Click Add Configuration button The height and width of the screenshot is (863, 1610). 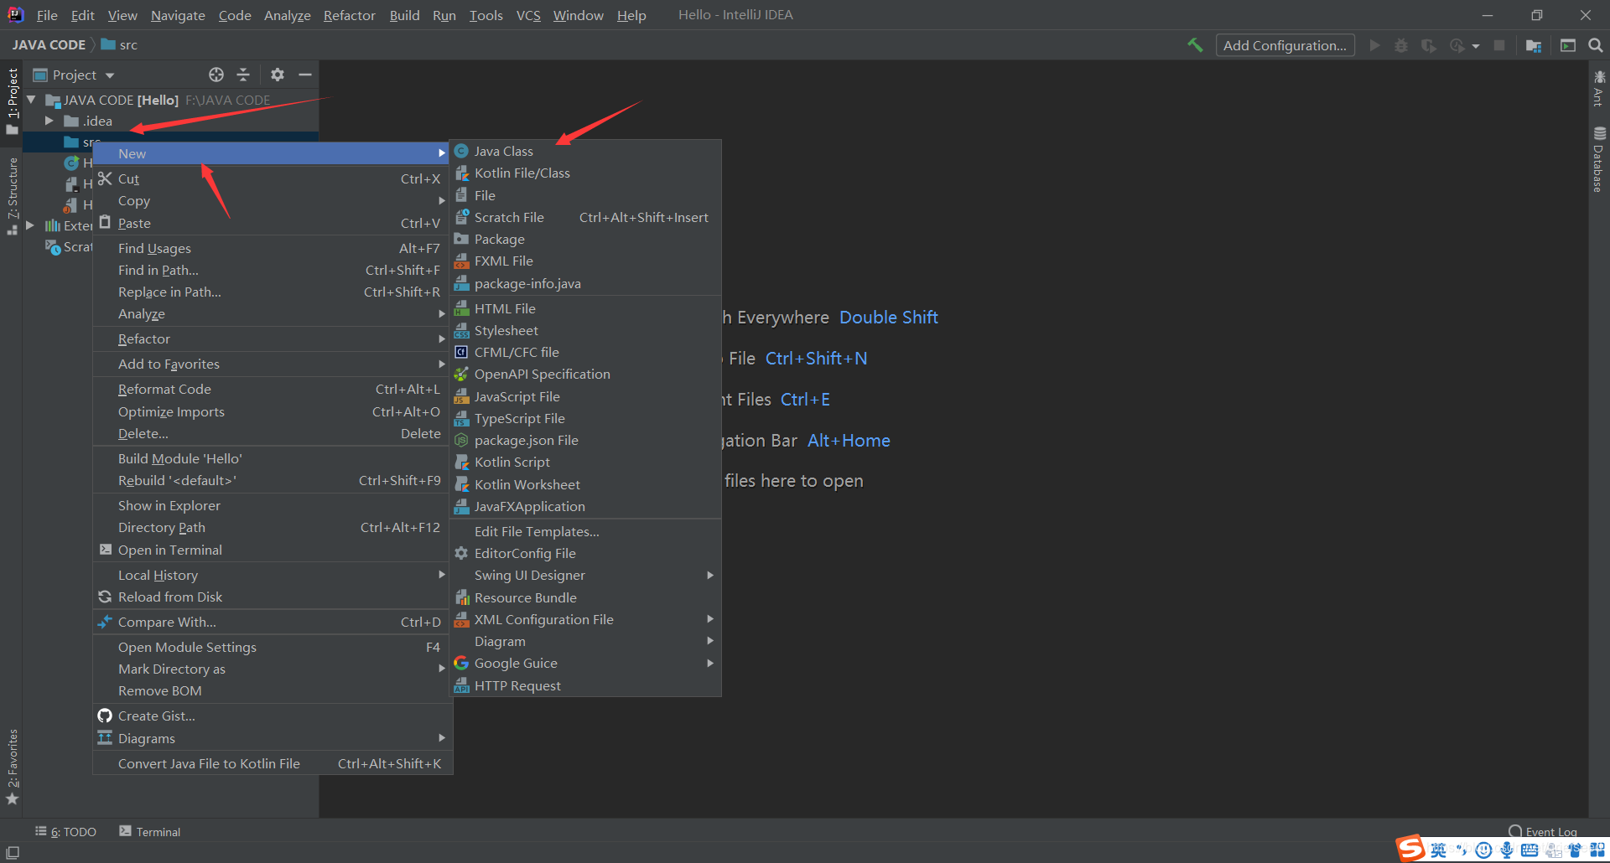point(1285,45)
